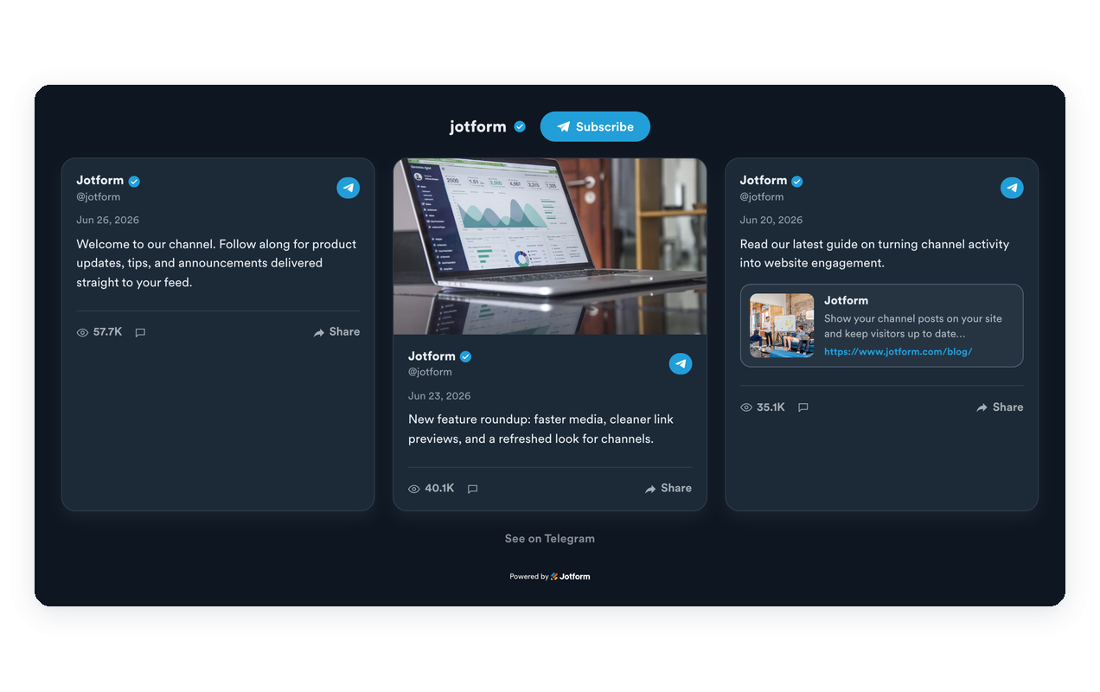Subscribe to the jotform channel
This screenshot has width=1100, height=692.
[595, 126]
